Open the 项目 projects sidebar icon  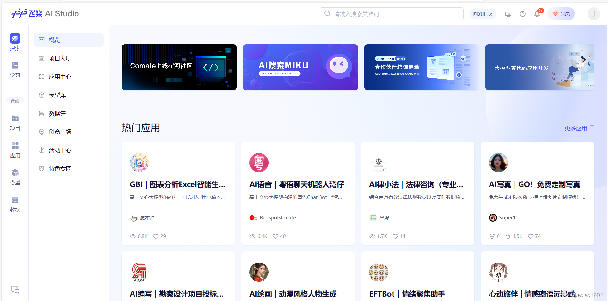15,123
